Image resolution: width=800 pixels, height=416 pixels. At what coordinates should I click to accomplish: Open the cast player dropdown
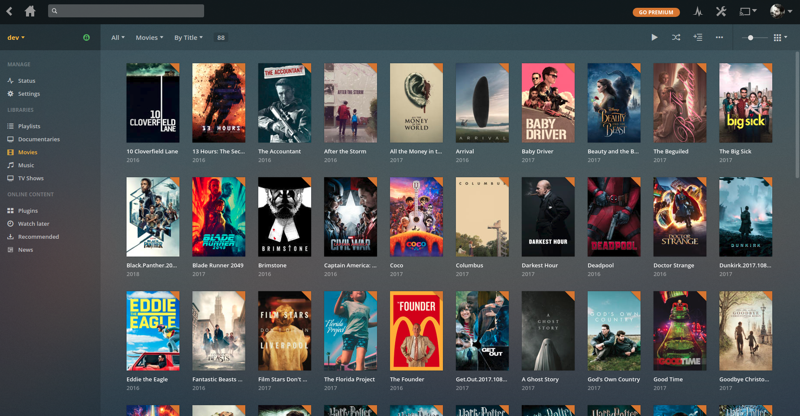coord(748,11)
